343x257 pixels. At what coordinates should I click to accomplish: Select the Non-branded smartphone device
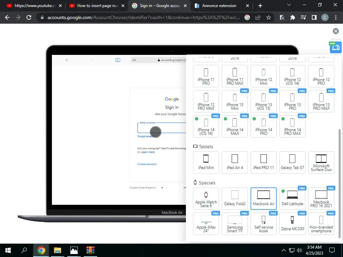coord(321,224)
